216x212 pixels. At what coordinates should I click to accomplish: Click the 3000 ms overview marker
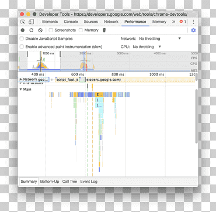(x=123, y=53)
